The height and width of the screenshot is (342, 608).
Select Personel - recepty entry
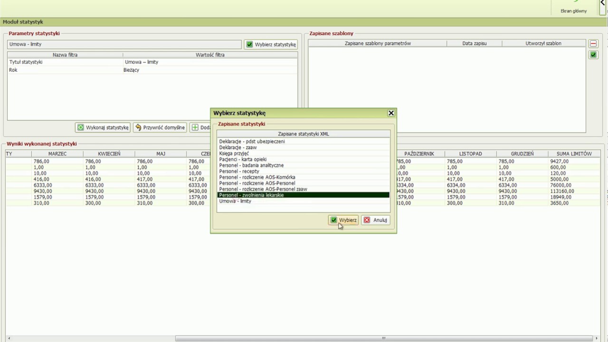(x=303, y=171)
